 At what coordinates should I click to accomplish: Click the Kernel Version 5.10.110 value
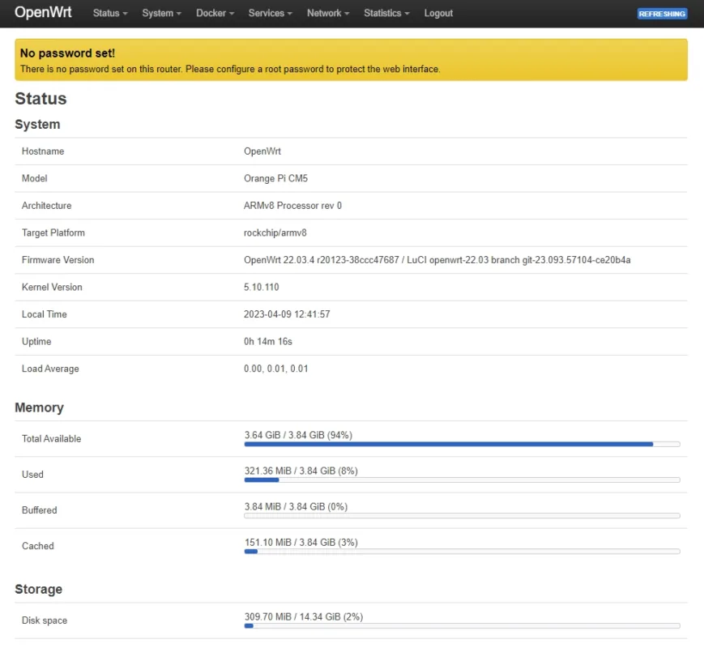(x=262, y=288)
